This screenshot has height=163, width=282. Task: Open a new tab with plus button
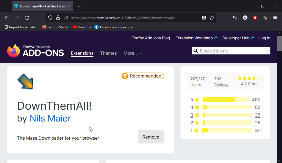(79, 6)
